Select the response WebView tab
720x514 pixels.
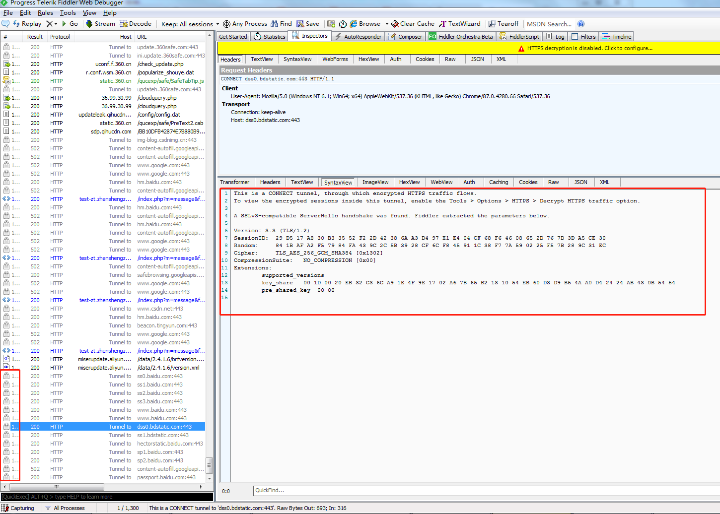pyautogui.click(x=441, y=182)
